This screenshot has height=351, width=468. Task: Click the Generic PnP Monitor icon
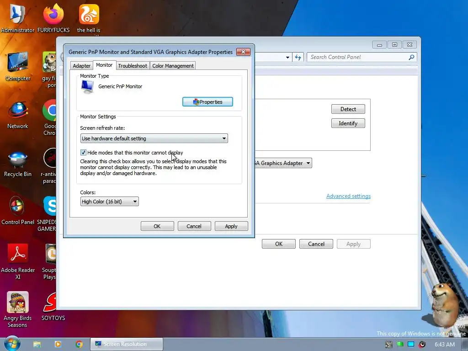click(x=87, y=87)
